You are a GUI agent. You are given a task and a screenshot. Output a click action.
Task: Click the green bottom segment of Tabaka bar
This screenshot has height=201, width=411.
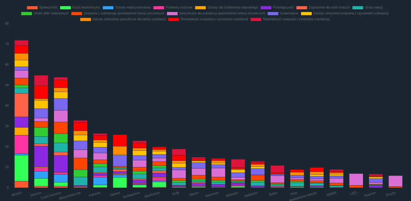tap(120, 182)
